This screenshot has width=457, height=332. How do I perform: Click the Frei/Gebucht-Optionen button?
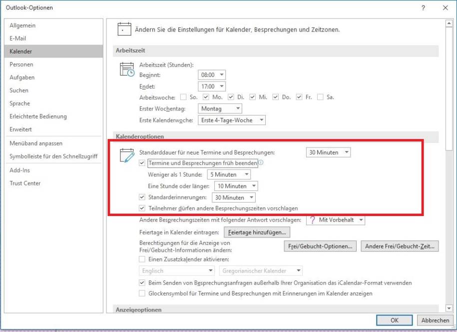pos(320,246)
